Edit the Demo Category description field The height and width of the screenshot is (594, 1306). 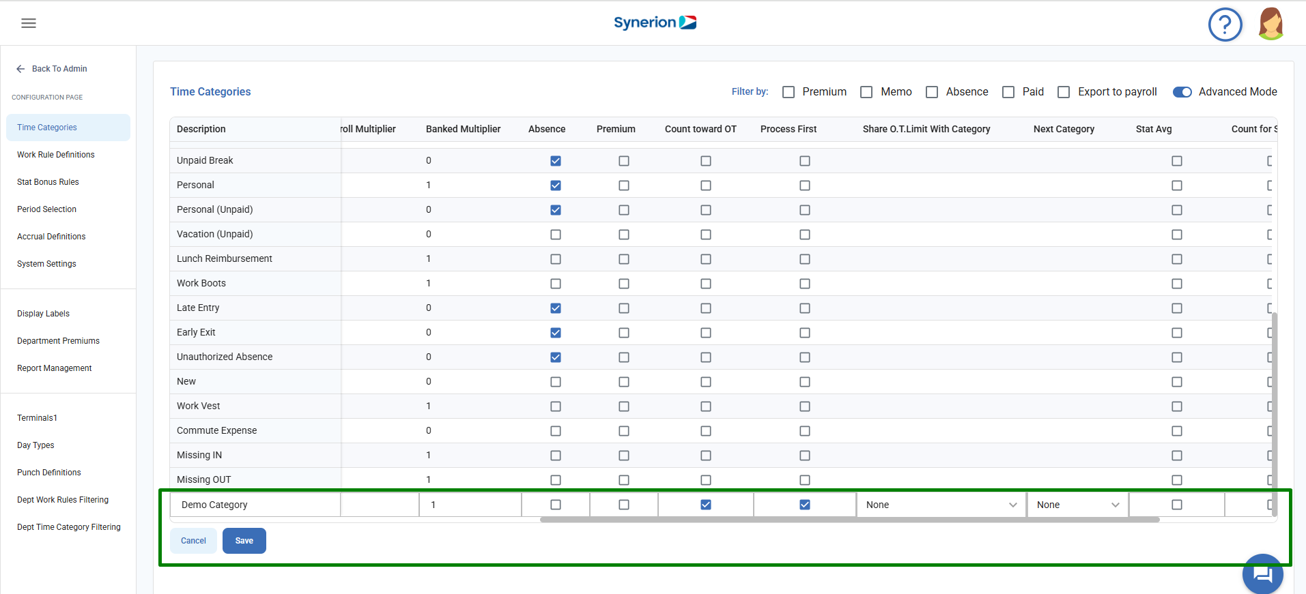click(255, 505)
